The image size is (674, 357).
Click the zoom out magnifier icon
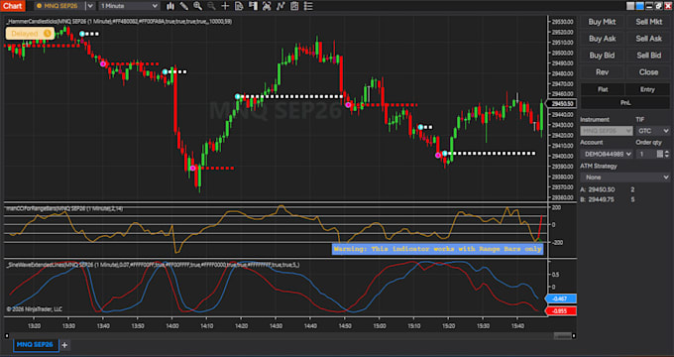pyautogui.click(x=211, y=6)
